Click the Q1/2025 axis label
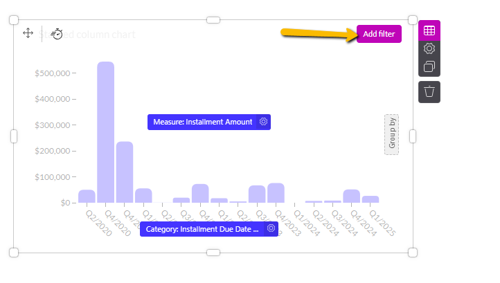 coord(380,223)
